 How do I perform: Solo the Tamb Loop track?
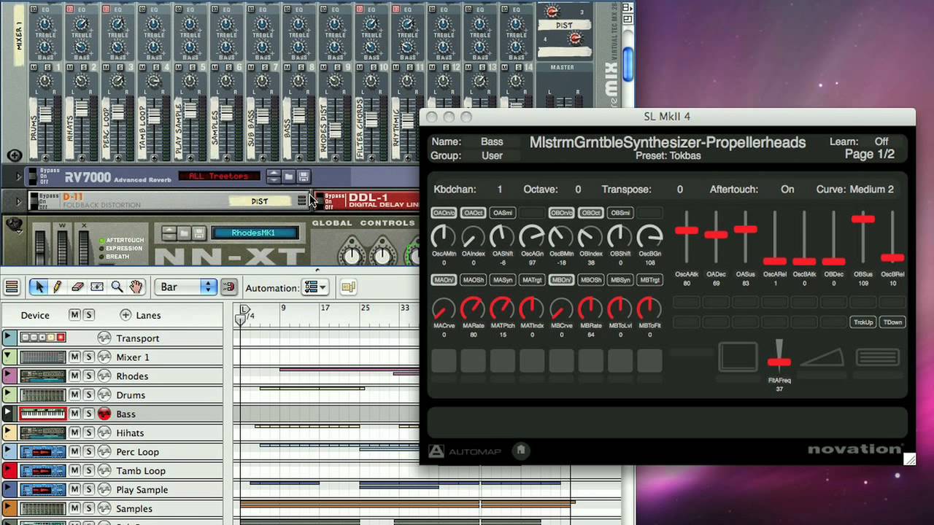point(88,471)
